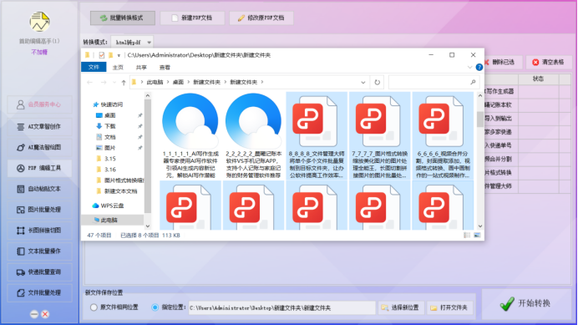Viewport: 578px width, 325px height.
Task: Open 自动粘贴文本 tool
Action: tap(39, 189)
